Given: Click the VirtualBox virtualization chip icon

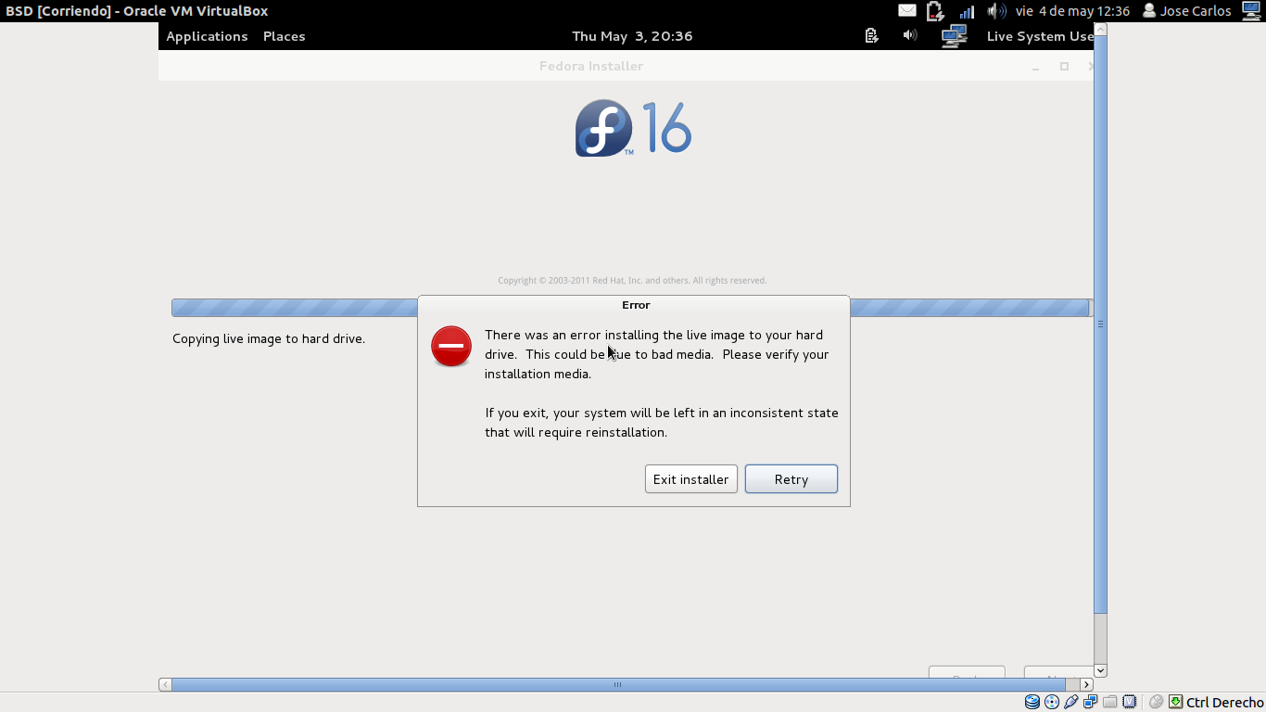Looking at the screenshot, I should pos(1130,702).
